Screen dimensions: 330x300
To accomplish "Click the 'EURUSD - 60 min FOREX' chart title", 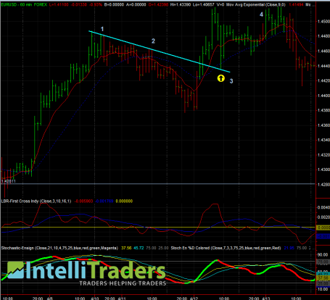I will coord(24,4).
